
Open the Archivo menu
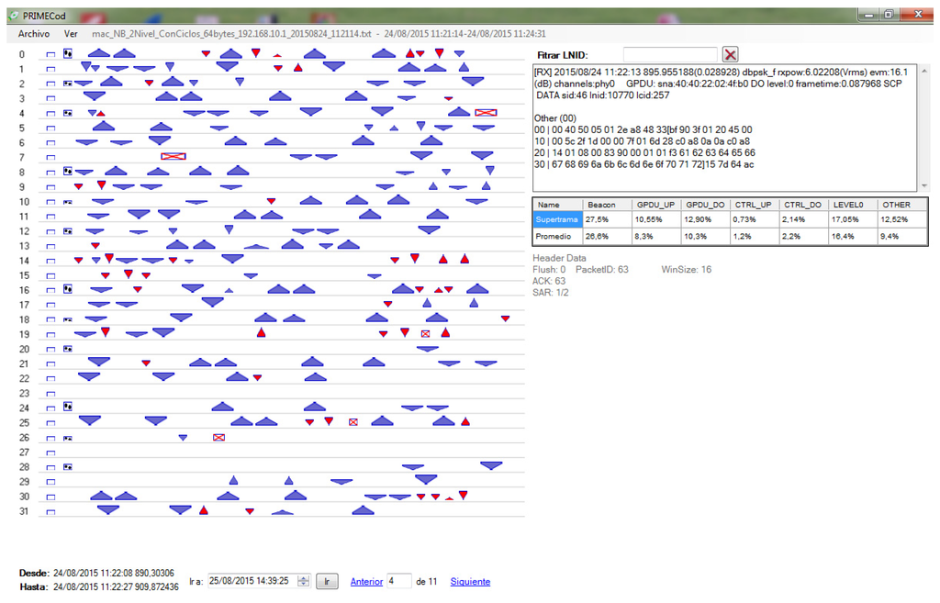tap(34, 33)
